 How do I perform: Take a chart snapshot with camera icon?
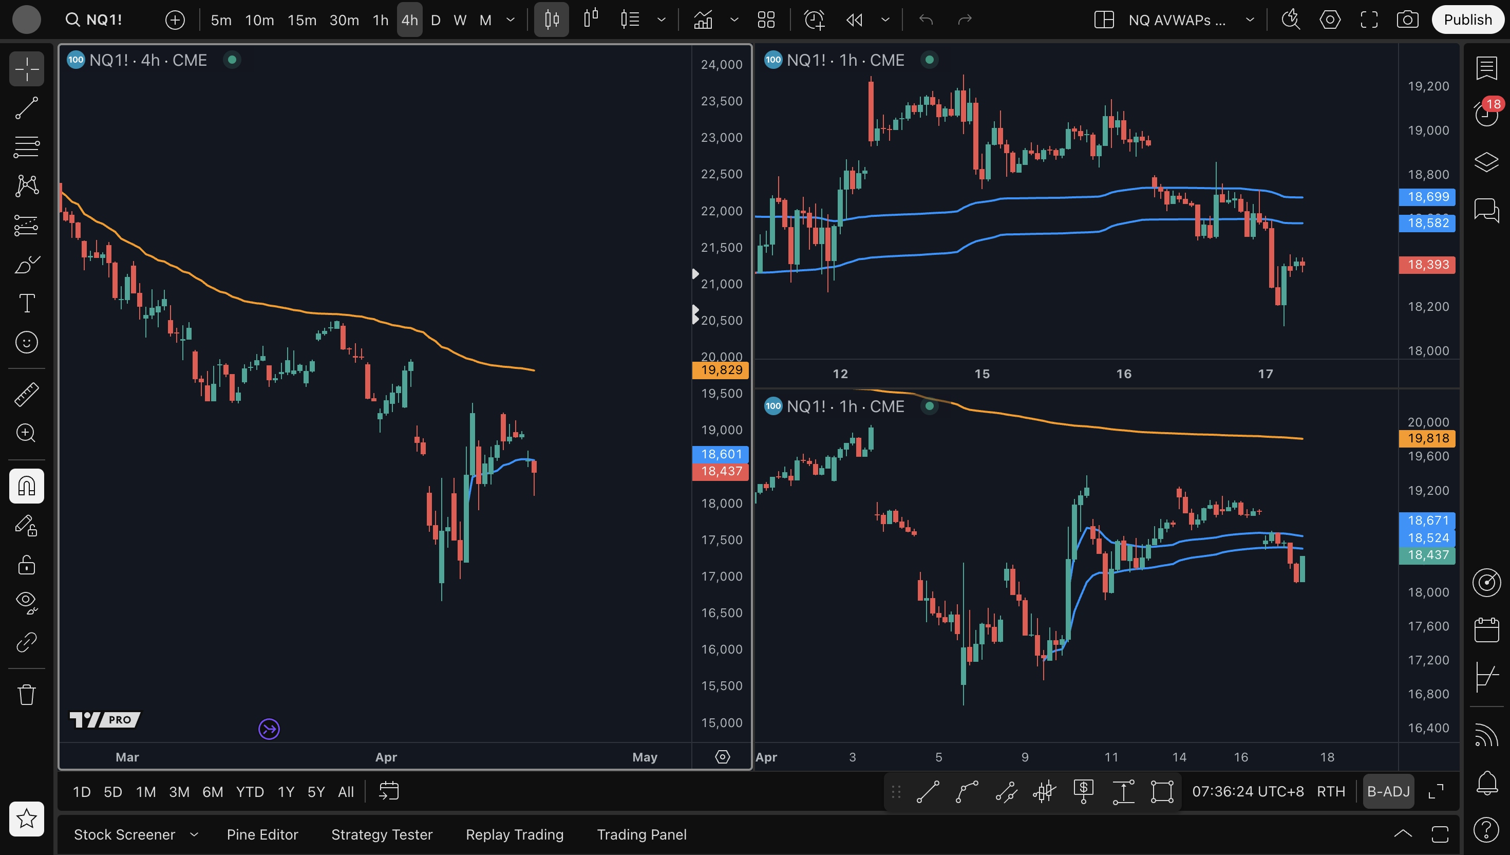[1407, 20]
